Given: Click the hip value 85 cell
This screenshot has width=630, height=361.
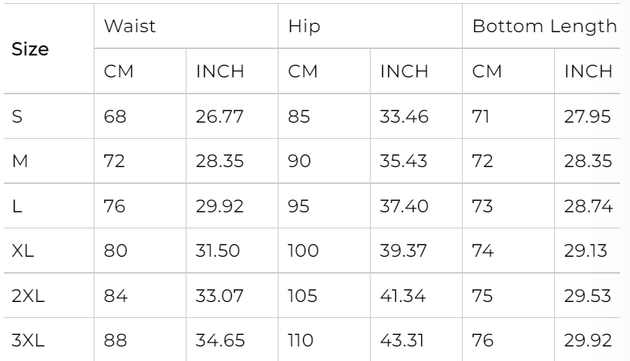Looking at the screenshot, I should click(299, 117).
